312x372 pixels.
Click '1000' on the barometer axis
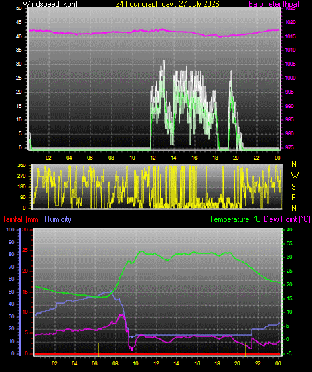click(x=290, y=78)
